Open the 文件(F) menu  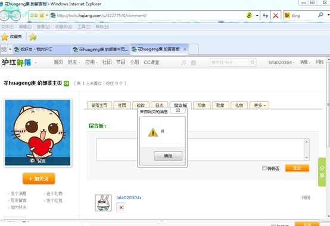coord(7,27)
